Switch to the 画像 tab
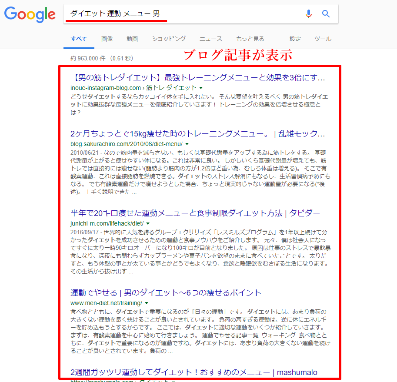This screenshot has height=382, width=397. click(107, 39)
